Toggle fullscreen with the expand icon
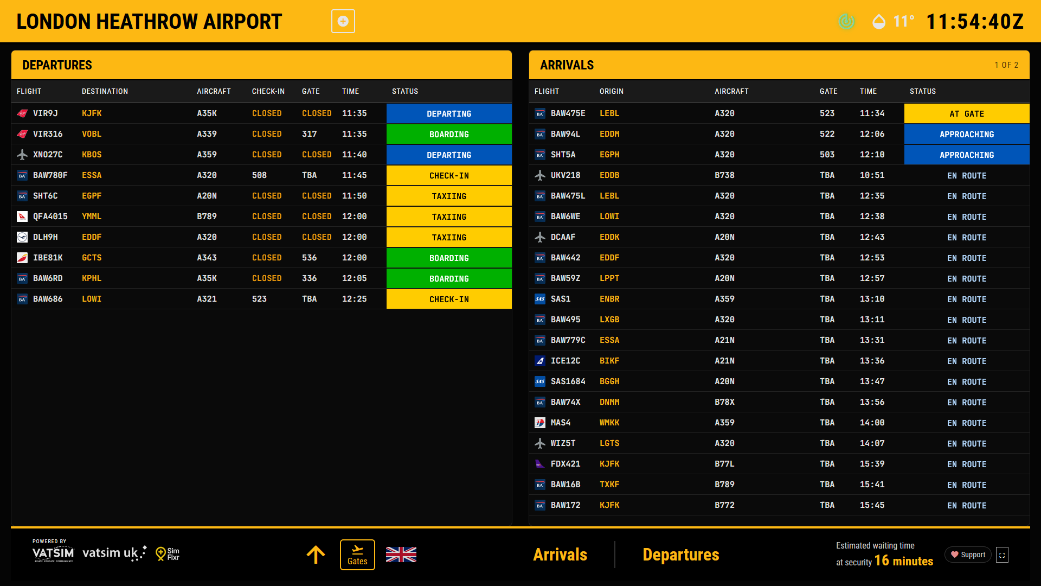Image resolution: width=1041 pixels, height=586 pixels. point(1002,555)
